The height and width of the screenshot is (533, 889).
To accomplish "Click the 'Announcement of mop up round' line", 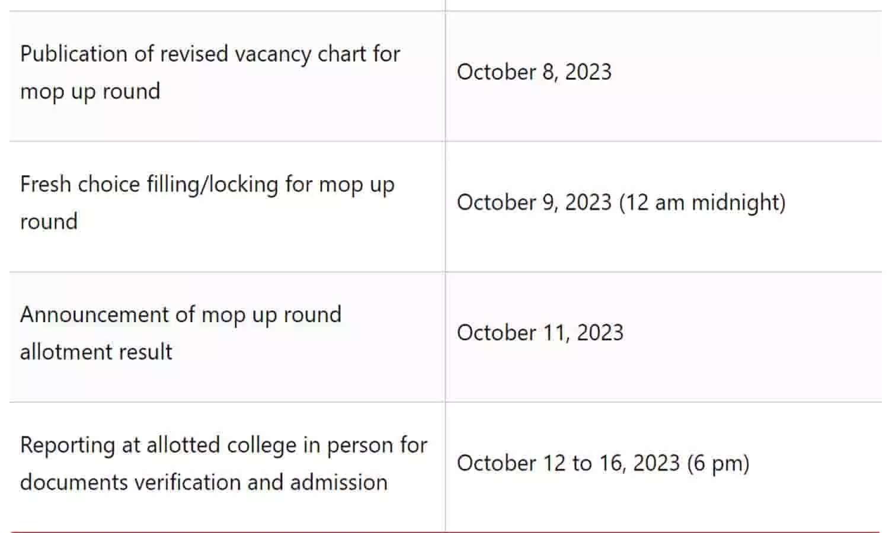I will click(180, 315).
